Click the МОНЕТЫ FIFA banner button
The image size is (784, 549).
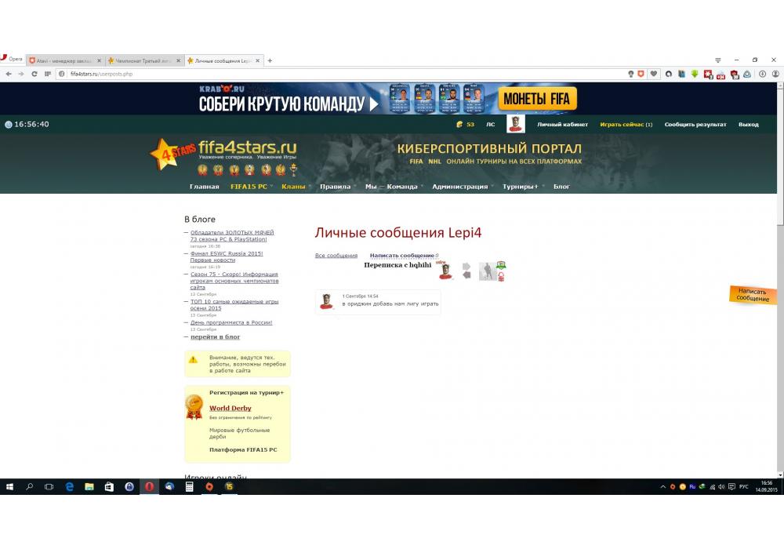537,99
